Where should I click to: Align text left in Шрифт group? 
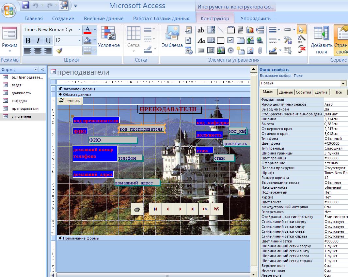tap(27, 51)
